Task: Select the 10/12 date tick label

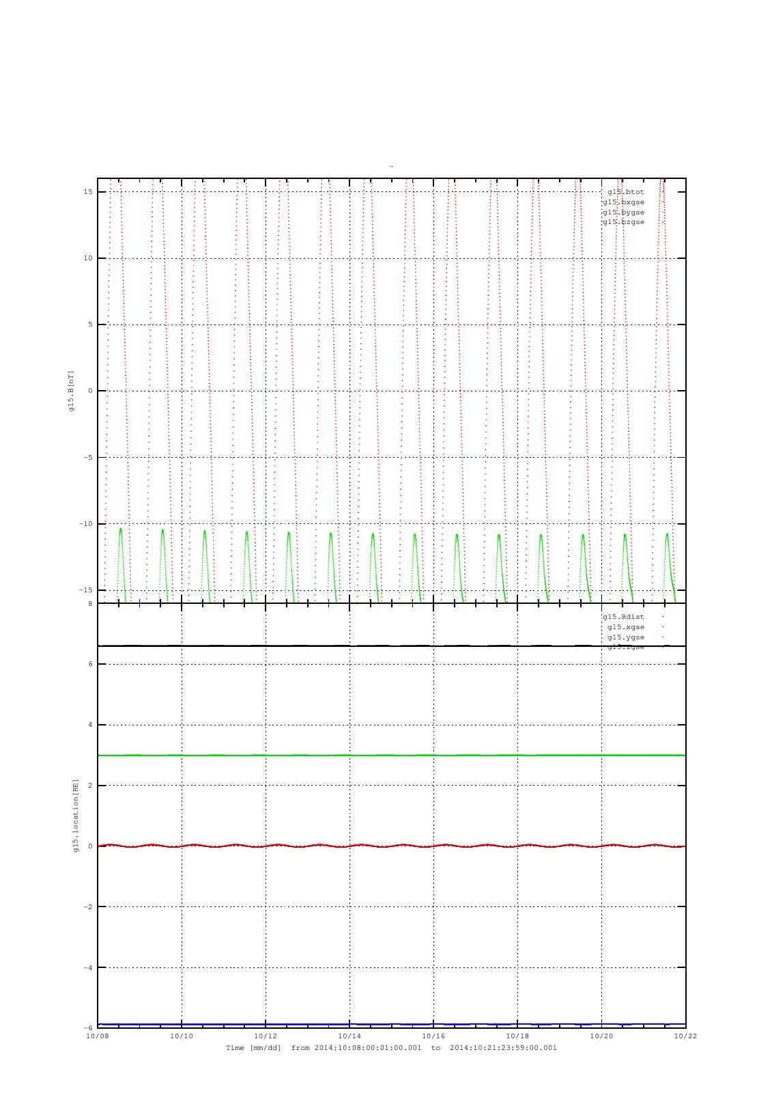Action: (266, 1036)
